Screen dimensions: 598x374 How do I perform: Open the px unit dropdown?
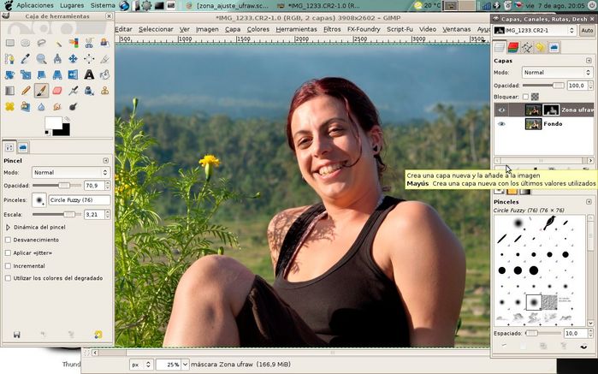click(140, 365)
